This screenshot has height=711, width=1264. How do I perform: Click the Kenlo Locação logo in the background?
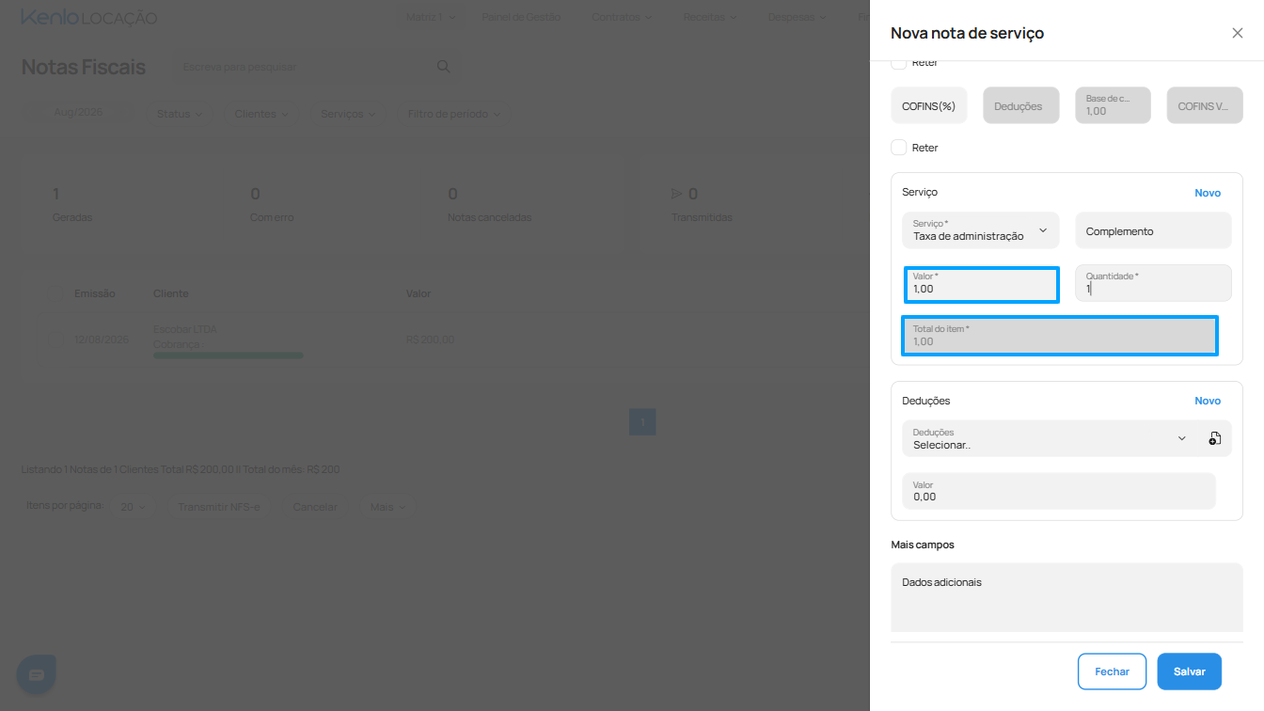[x=88, y=18]
